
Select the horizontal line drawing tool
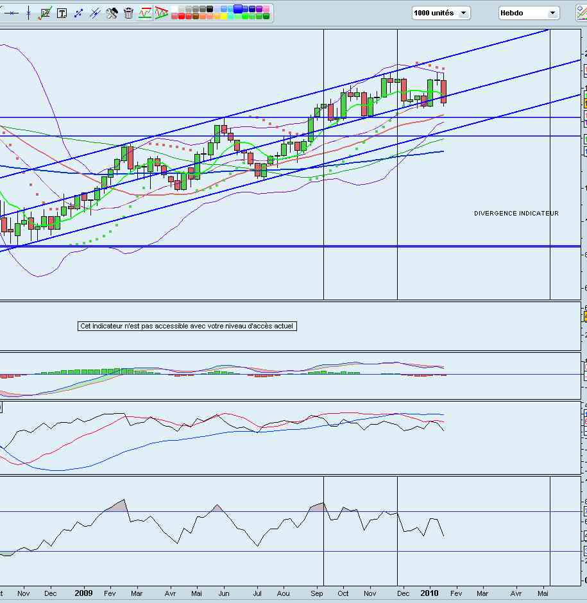point(13,13)
